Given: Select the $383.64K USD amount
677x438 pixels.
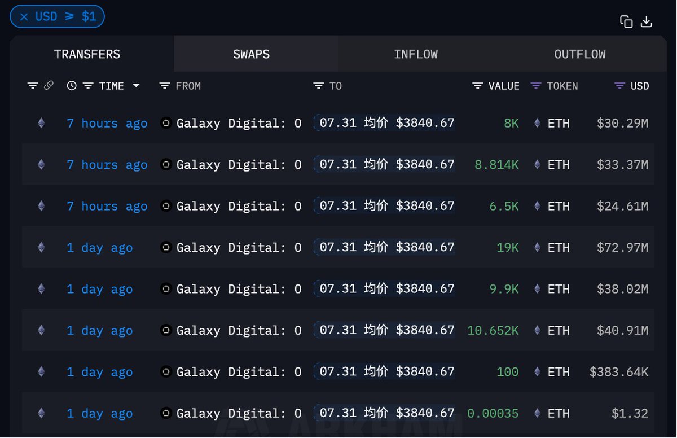Looking at the screenshot, I should pyautogui.click(x=619, y=372).
